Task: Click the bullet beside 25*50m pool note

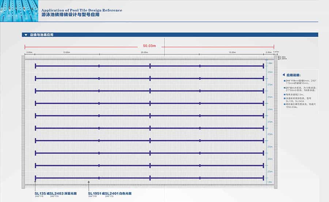Action: (x=284, y=87)
